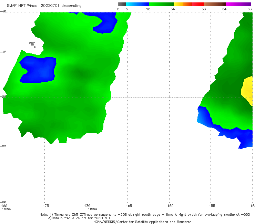Click the color bar label "18"

click(148, 9)
